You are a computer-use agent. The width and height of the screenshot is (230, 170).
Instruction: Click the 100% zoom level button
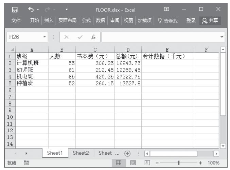pyautogui.click(x=214, y=163)
